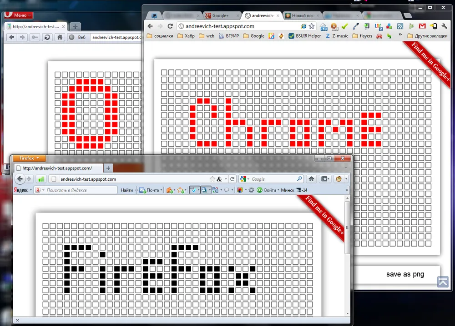Click scroll-to-top arrow in Chrome page
Image resolution: width=455 pixels, height=326 pixels.
coord(443,282)
